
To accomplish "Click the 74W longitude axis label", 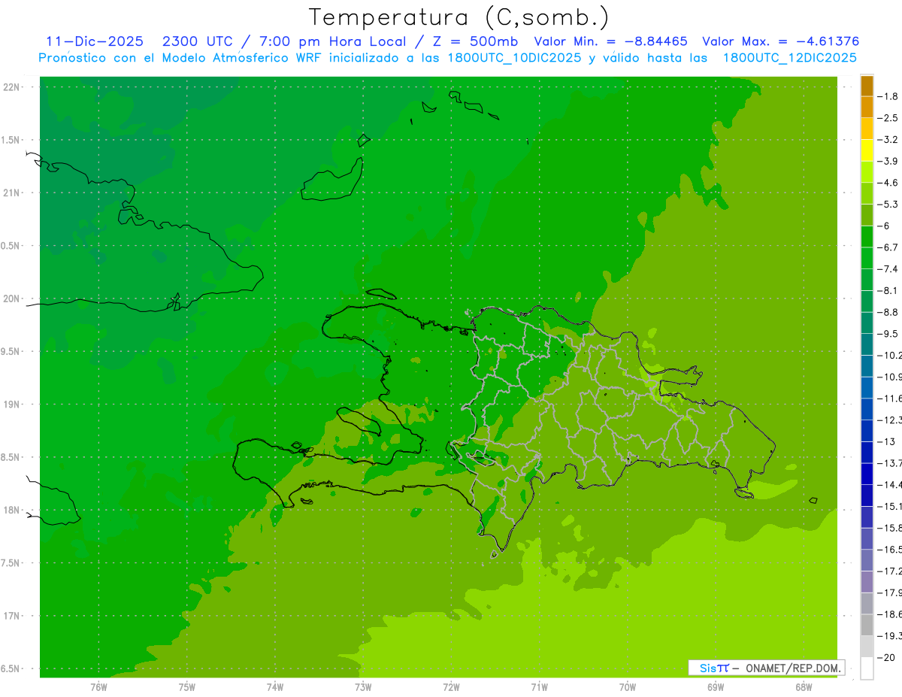I will (x=275, y=687).
